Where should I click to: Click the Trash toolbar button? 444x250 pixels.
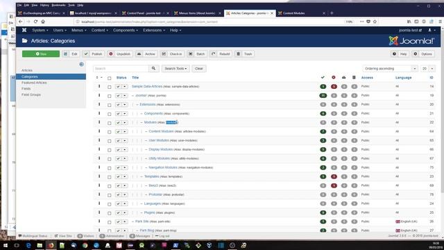(244, 54)
